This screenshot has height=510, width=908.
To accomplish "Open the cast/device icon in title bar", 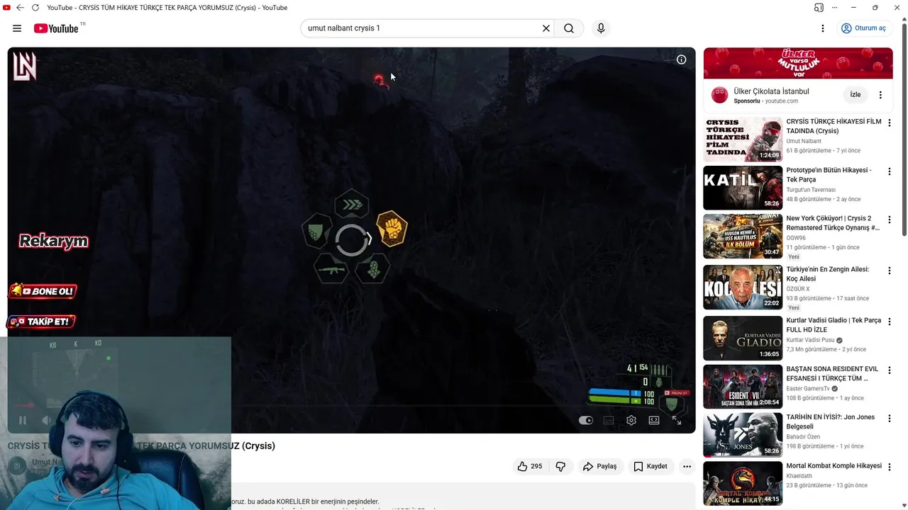I will (819, 8).
